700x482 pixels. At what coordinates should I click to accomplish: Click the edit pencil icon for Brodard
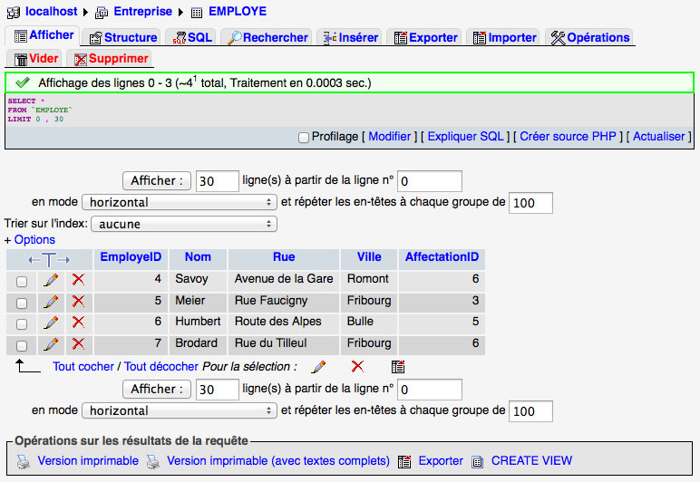point(51,343)
